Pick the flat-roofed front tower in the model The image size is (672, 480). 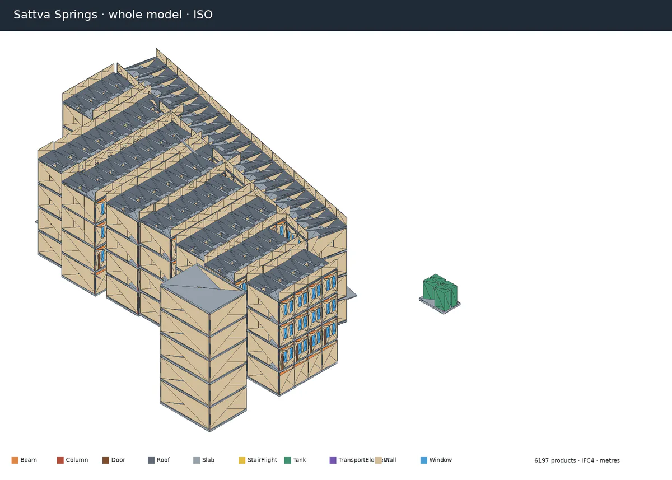point(203,348)
